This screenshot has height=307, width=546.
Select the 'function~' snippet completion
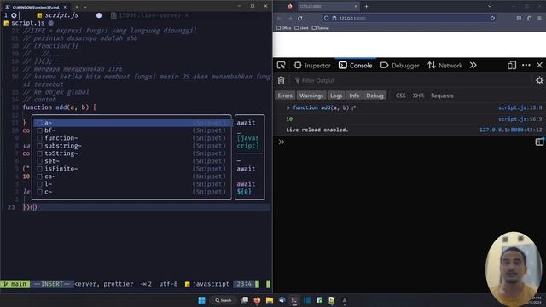pos(132,138)
